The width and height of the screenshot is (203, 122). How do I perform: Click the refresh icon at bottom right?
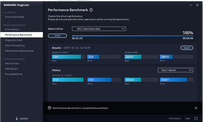point(196,119)
